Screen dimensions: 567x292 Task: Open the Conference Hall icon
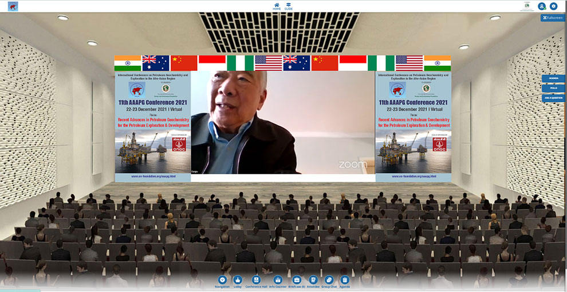pyautogui.click(x=256, y=282)
